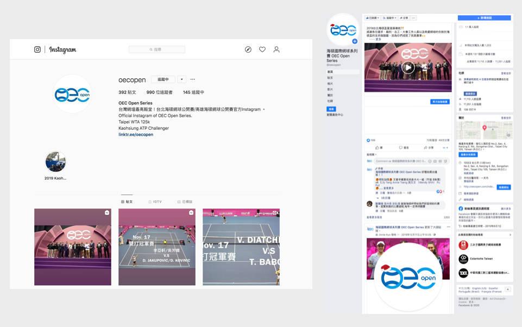Viewport: 522px width, 327px height.
Task: Open the three-dot options menu beside oecopen
Action: coord(193,79)
